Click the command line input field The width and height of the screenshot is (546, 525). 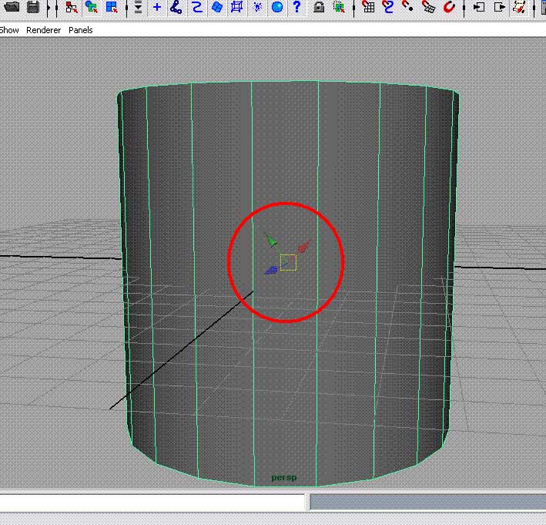[152, 502]
